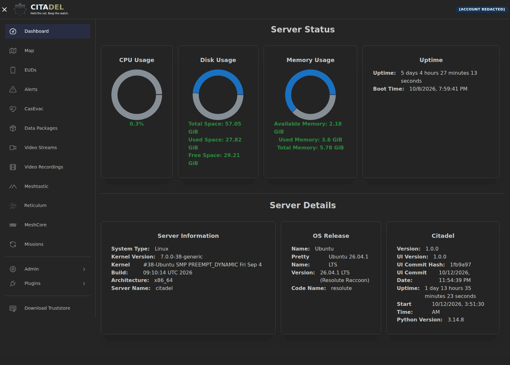Click 'Used Memory: 3.6 GiB' text
Image resolution: width=510 pixels, height=365 pixels.
pos(310,140)
